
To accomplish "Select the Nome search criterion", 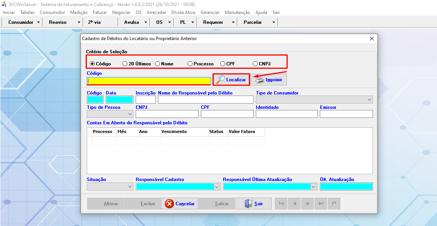I will pyautogui.click(x=158, y=64).
